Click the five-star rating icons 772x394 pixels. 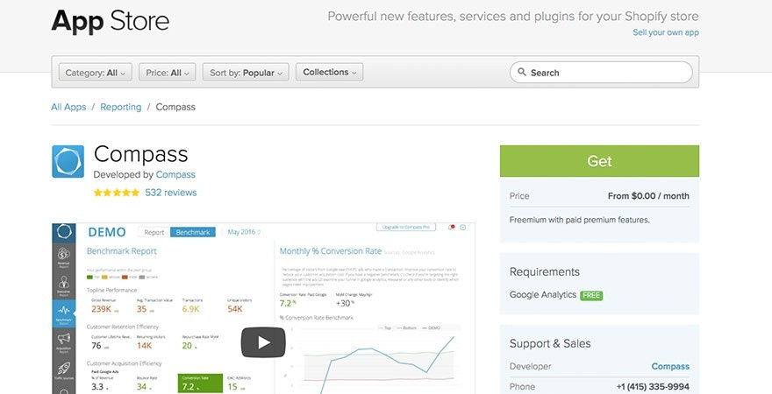[x=116, y=193]
